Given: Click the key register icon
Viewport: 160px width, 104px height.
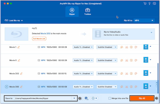Looking at the screenshot, I should pos(150,3).
